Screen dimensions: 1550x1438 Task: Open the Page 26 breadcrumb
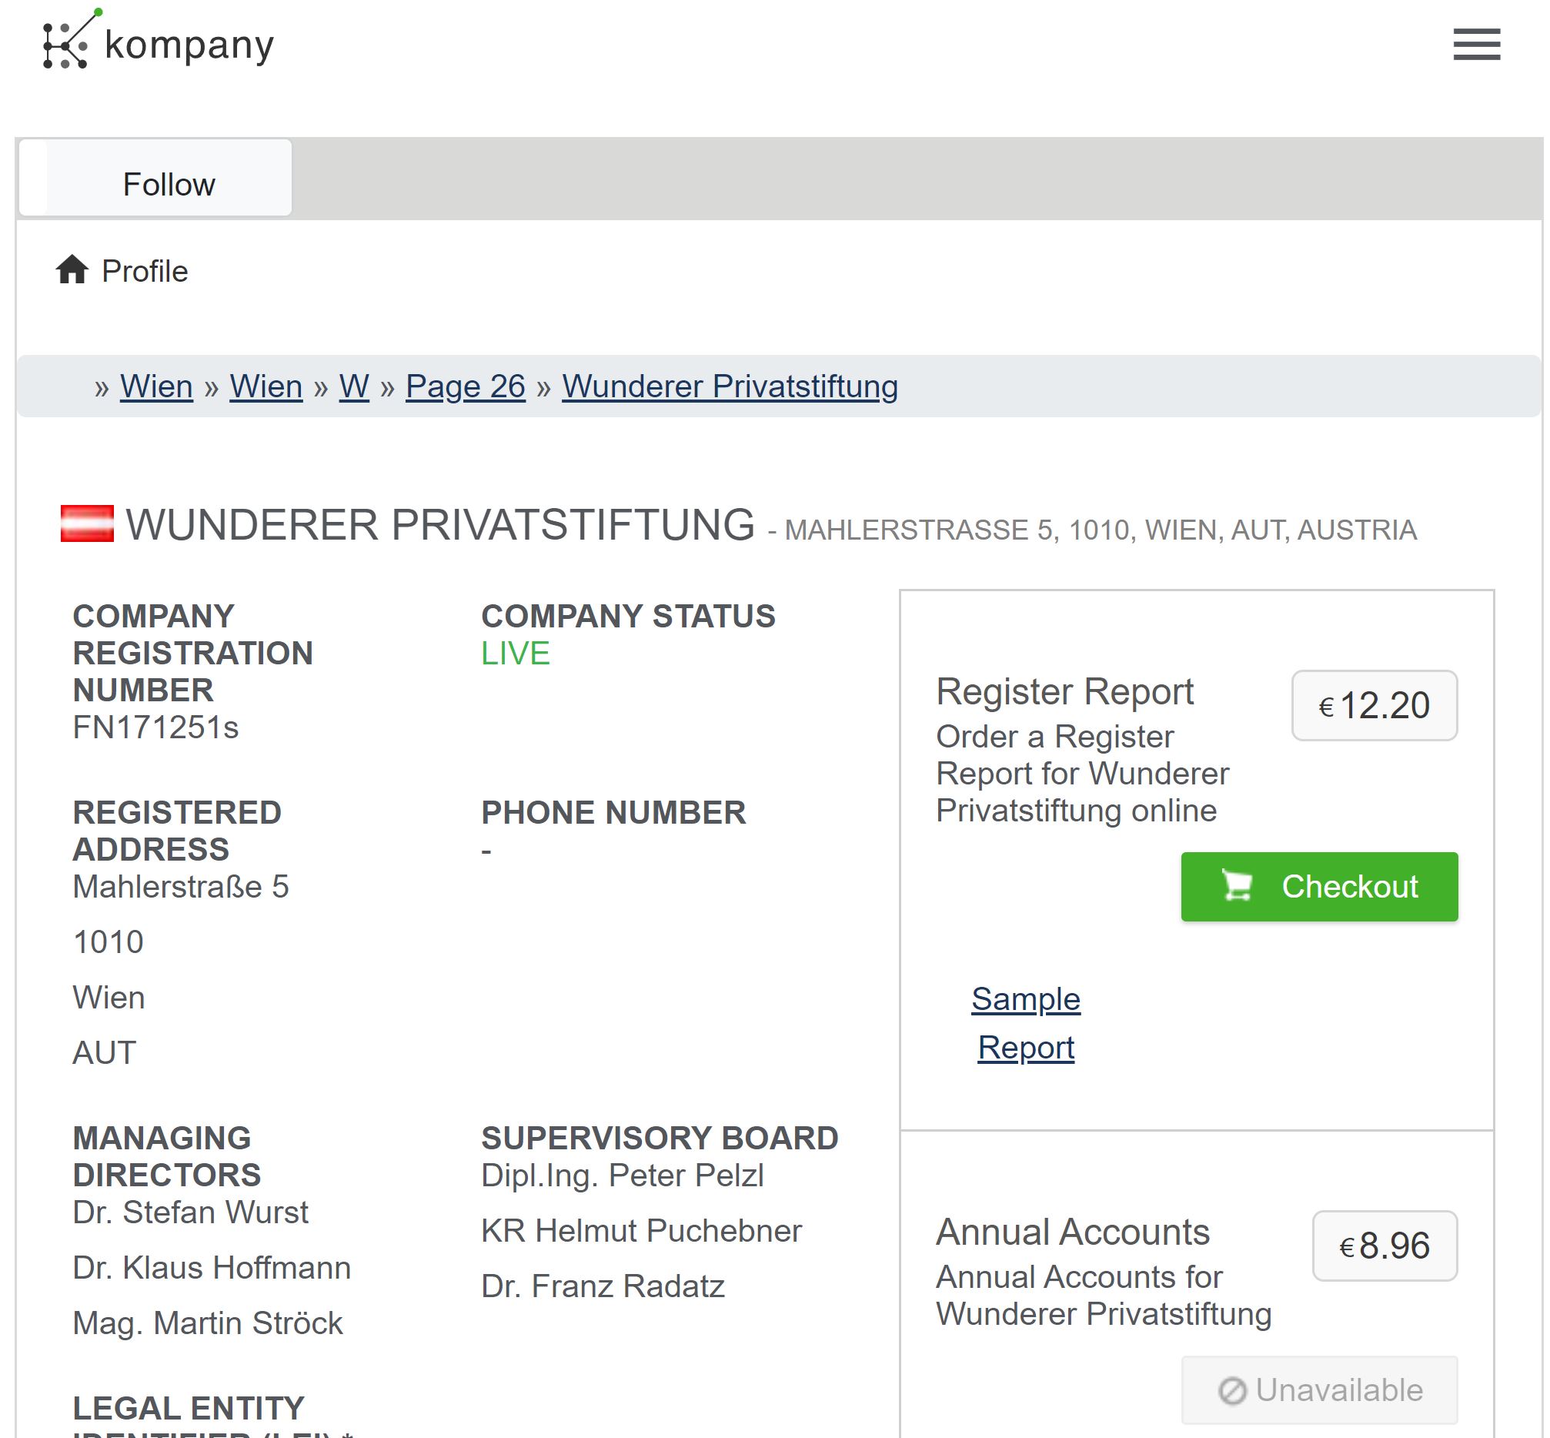click(466, 386)
